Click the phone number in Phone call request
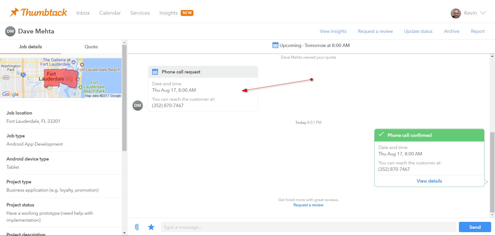Viewport: 495px width, 236px height. pyautogui.click(x=168, y=106)
